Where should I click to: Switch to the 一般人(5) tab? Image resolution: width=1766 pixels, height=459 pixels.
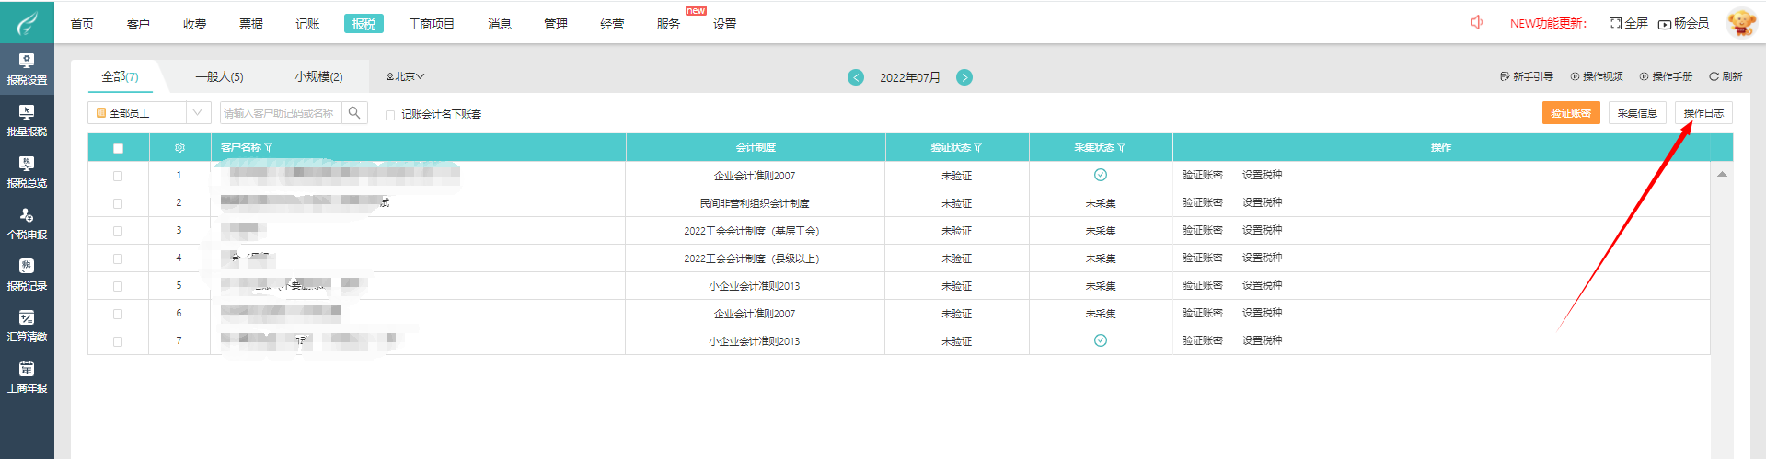click(219, 77)
